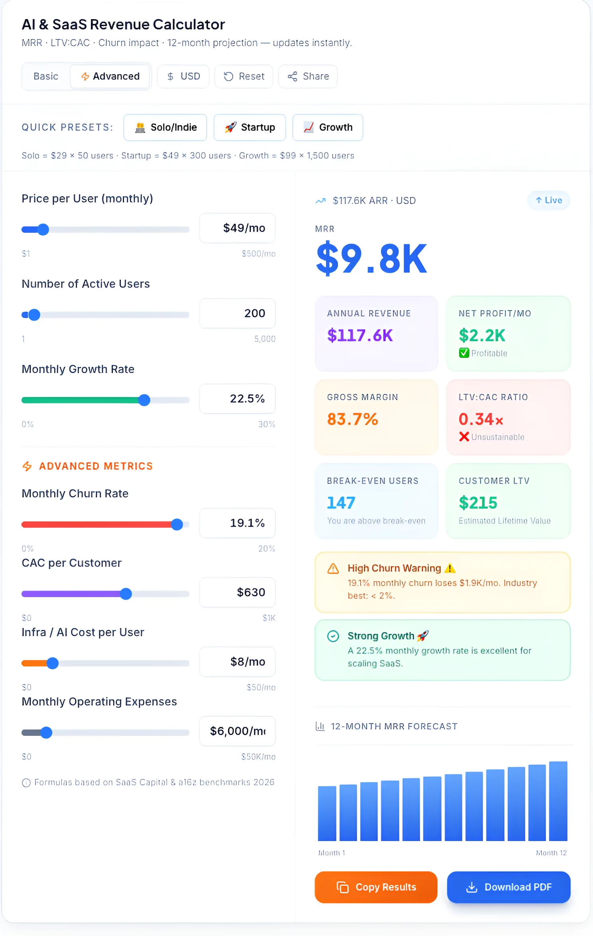
Task: Click the Number of Active Users slider
Action: (105, 315)
